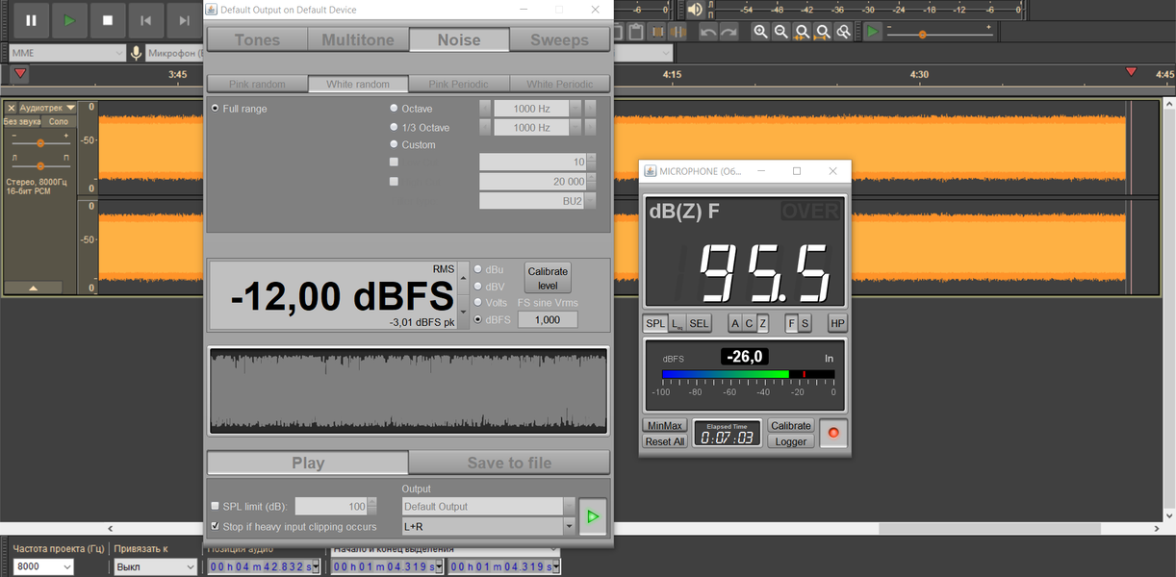Open the MME audio host dropdown
1176x577 pixels.
click(67, 53)
